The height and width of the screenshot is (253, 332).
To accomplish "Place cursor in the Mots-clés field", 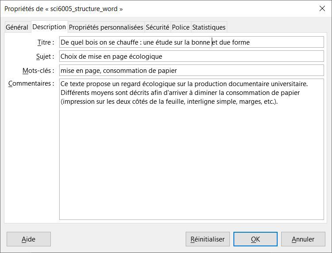I will (x=191, y=71).
